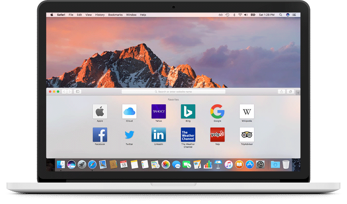Viewport: 347px width, 204px height.
Task: Show all tabs overview in Safari
Action: [x=290, y=92]
